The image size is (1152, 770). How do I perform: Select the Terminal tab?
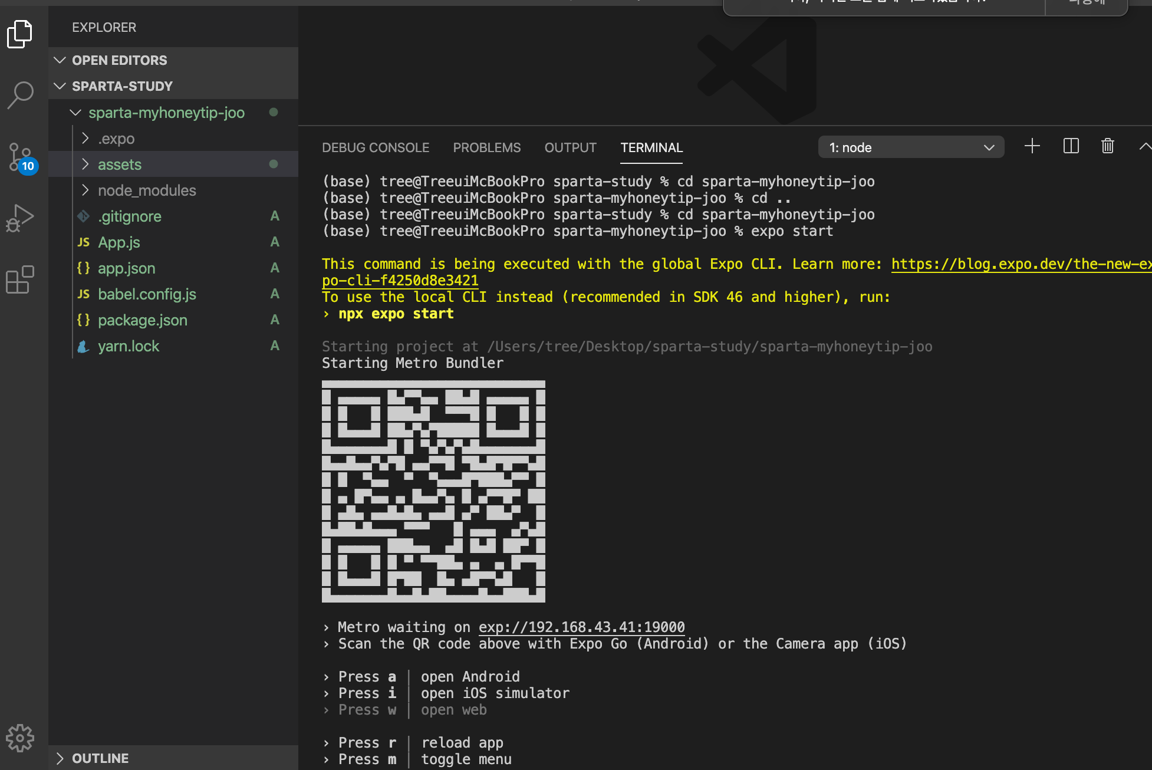point(651,147)
